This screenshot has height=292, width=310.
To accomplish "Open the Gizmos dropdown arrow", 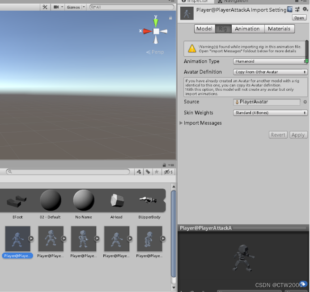I will coord(84,7).
